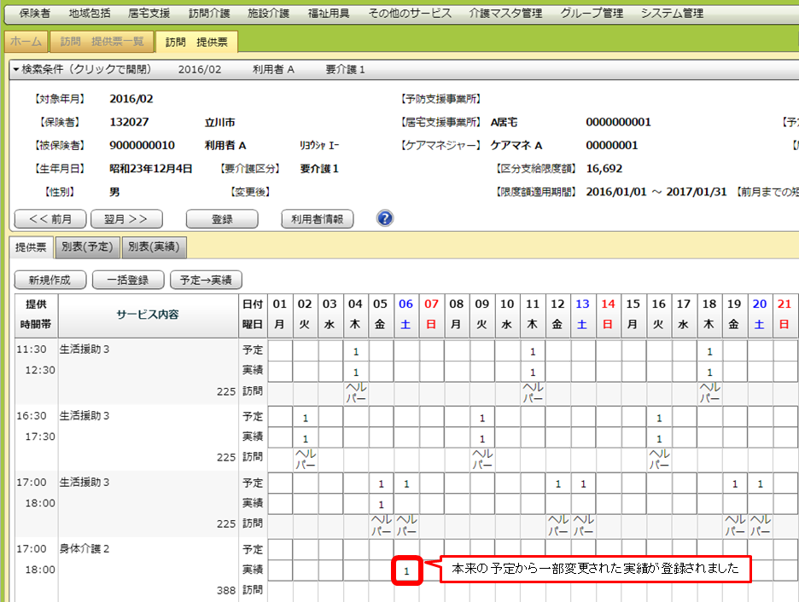Click the blue help question mark icon
The image size is (799, 602).
[x=385, y=219]
